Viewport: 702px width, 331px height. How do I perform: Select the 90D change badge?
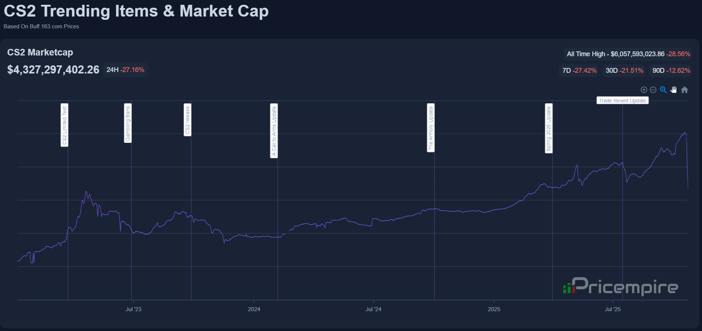[x=671, y=71]
